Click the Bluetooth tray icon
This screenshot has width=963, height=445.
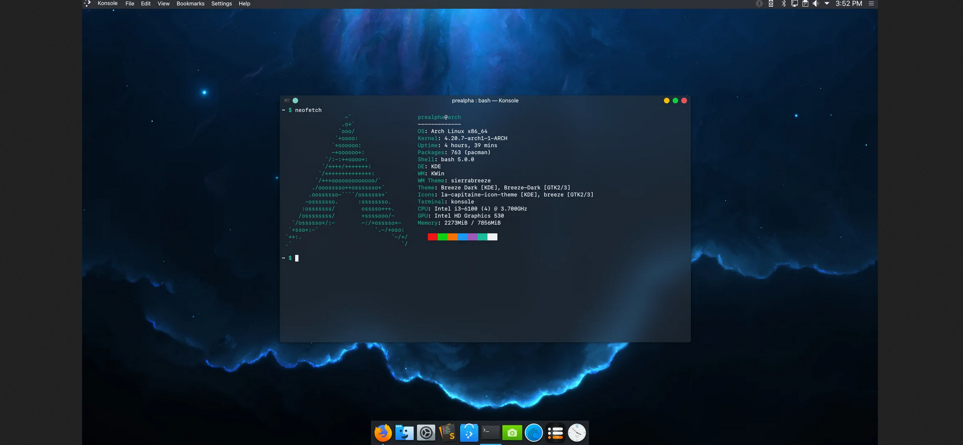(783, 4)
